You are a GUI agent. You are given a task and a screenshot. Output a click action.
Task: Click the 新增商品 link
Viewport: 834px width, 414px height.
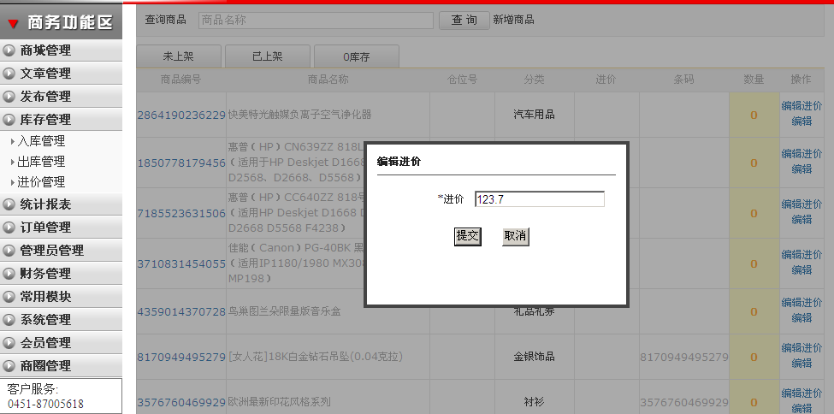click(x=513, y=20)
